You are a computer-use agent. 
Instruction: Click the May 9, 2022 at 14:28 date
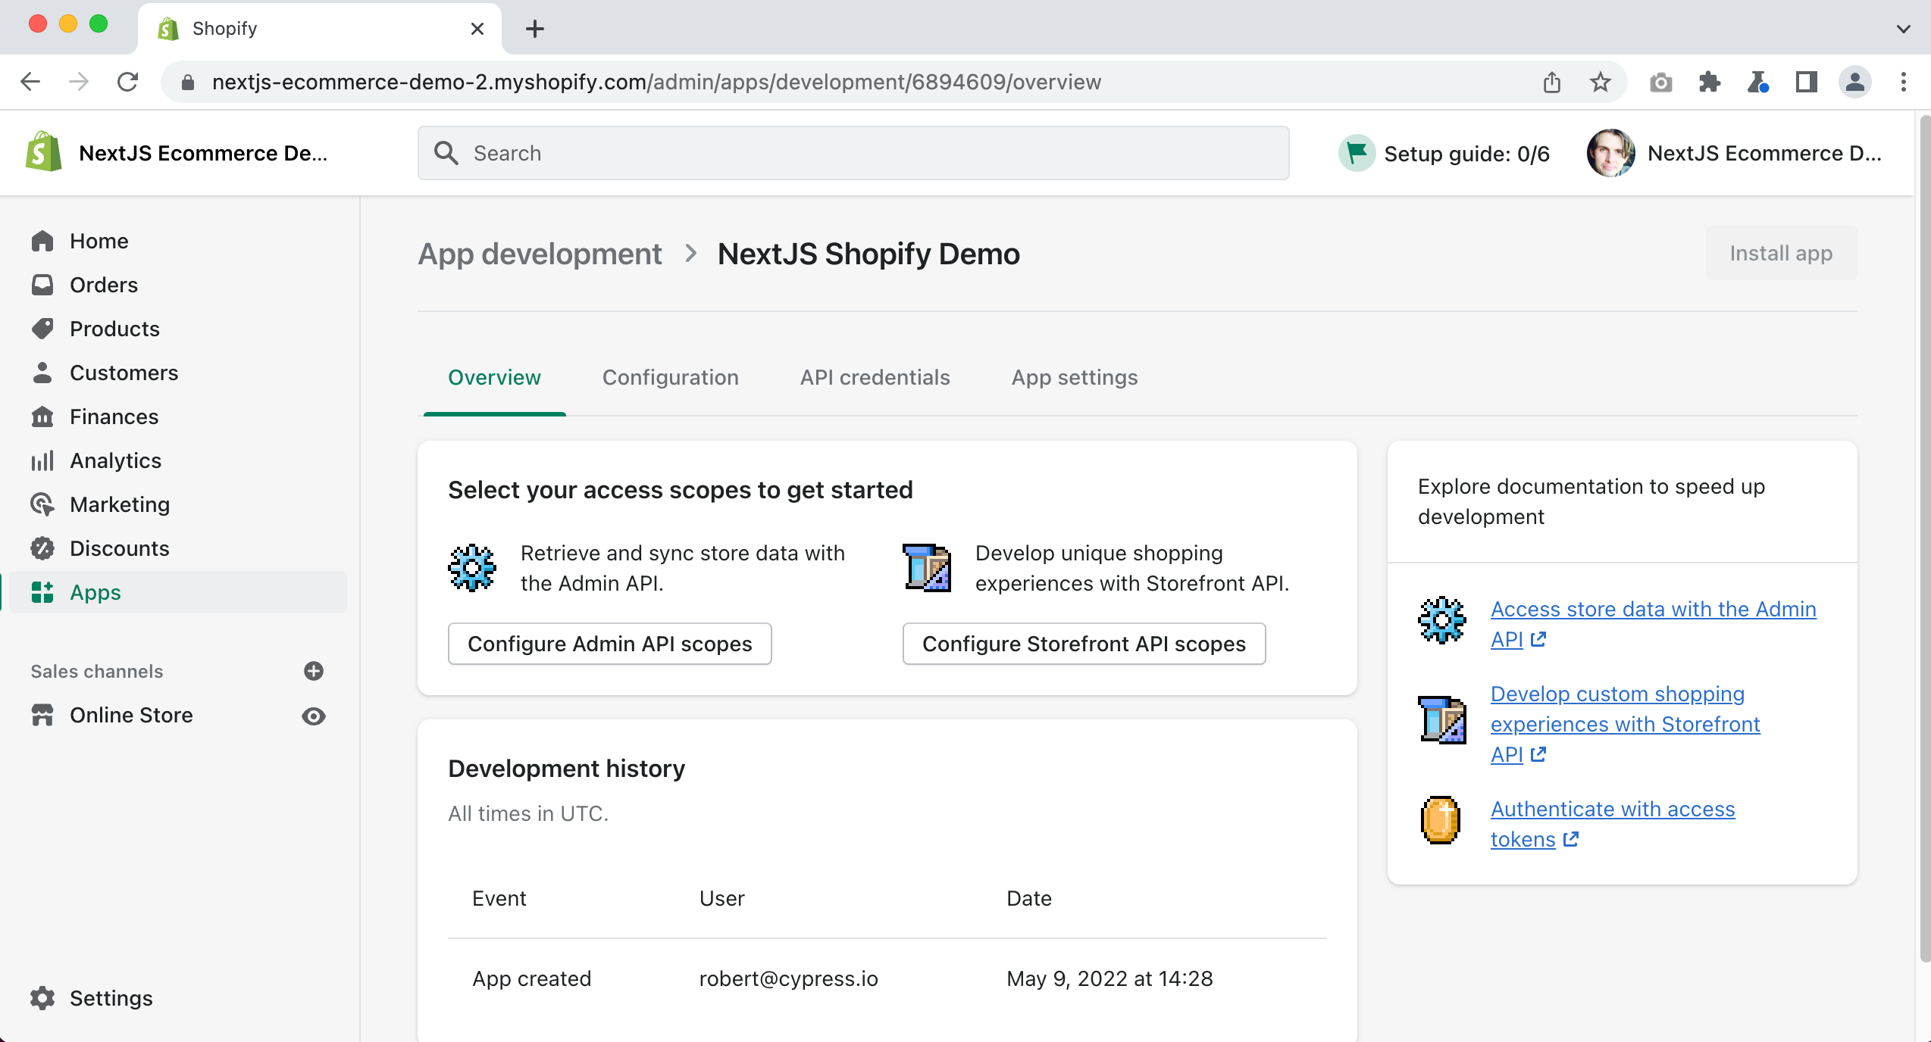click(x=1109, y=978)
